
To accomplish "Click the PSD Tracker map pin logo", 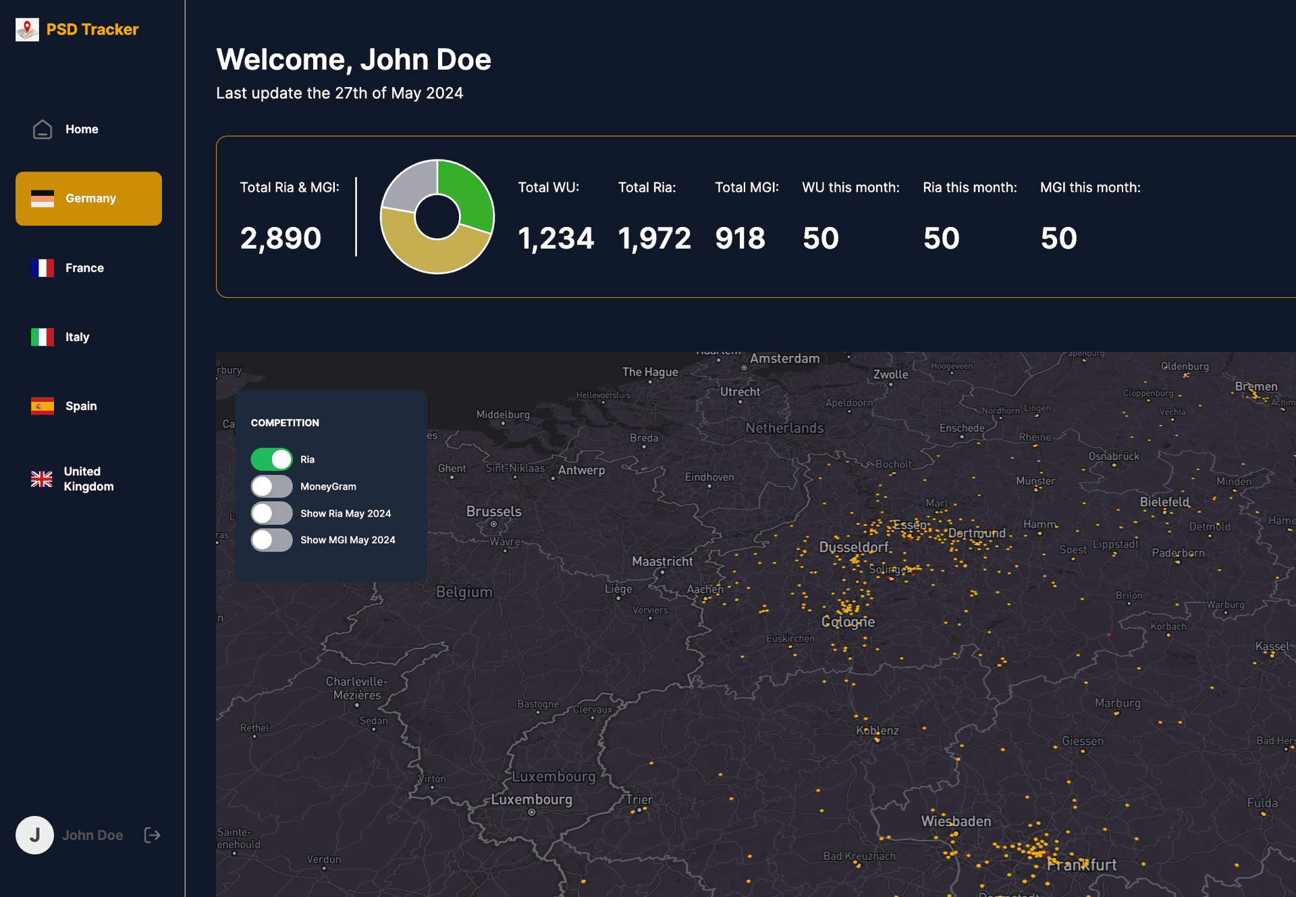I will click(x=27, y=30).
